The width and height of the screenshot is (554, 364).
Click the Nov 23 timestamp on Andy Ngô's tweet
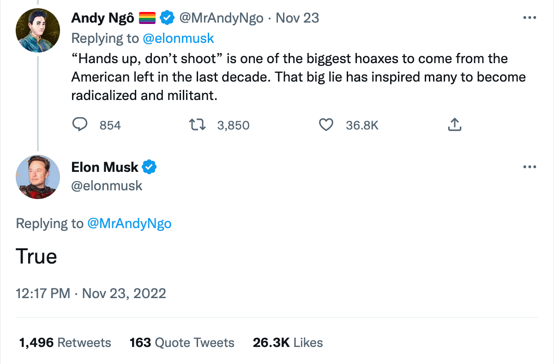(x=297, y=18)
